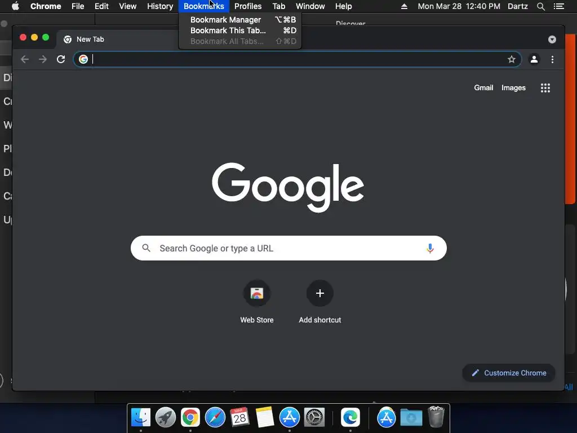Click the Google icon in the address bar
Screen dimensions: 577x433
[x=83, y=59]
